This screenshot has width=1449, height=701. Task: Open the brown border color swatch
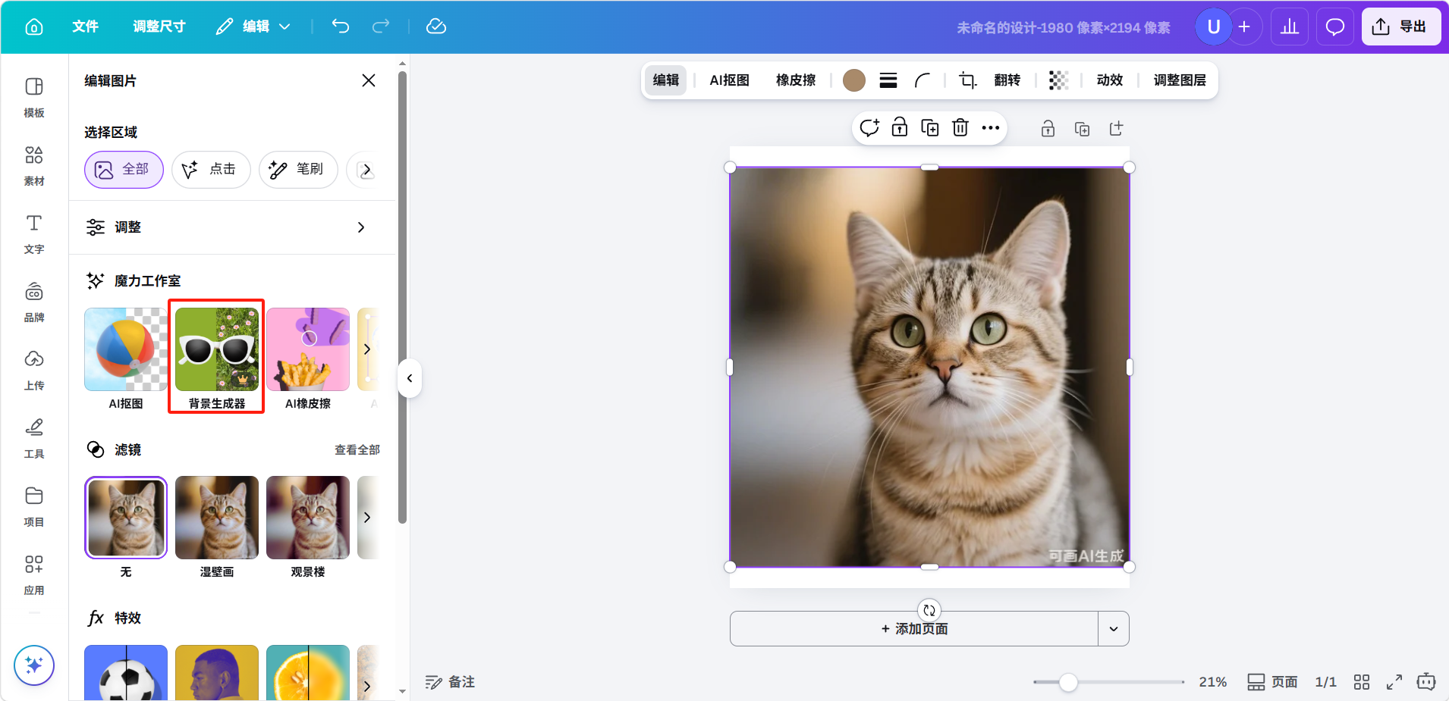tap(854, 80)
